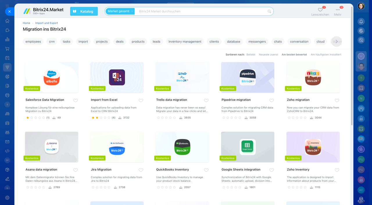
Task: Filter by the cloud tag
Action: tap(321, 42)
